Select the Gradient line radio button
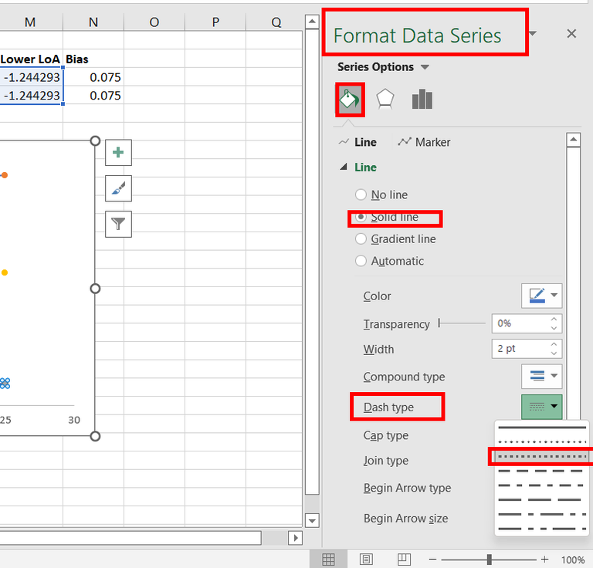 click(x=361, y=238)
